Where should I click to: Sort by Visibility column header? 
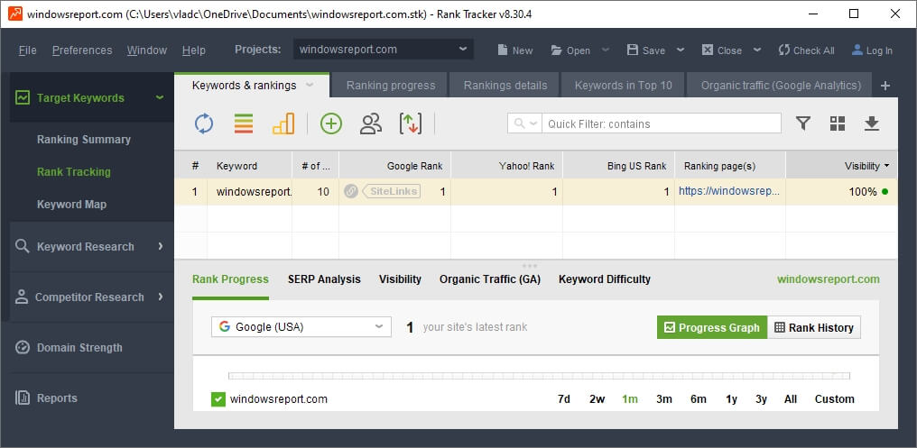[x=841, y=166]
